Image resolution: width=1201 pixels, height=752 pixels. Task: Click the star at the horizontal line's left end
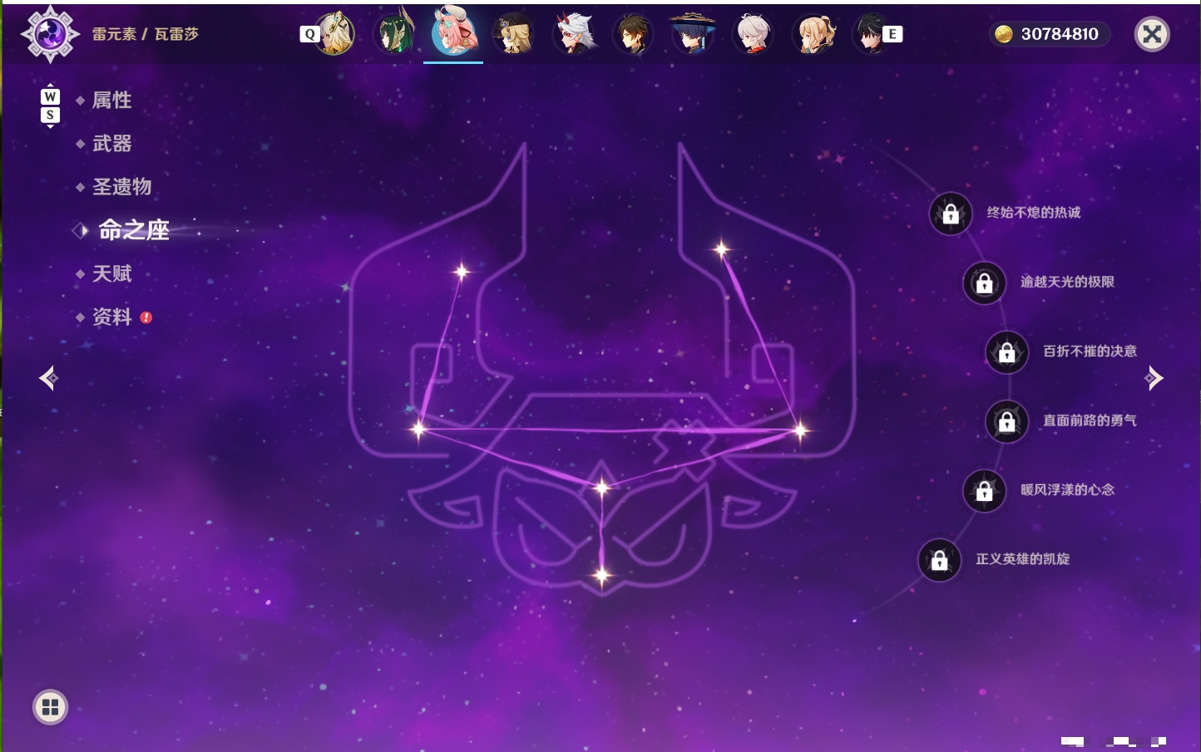(418, 430)
